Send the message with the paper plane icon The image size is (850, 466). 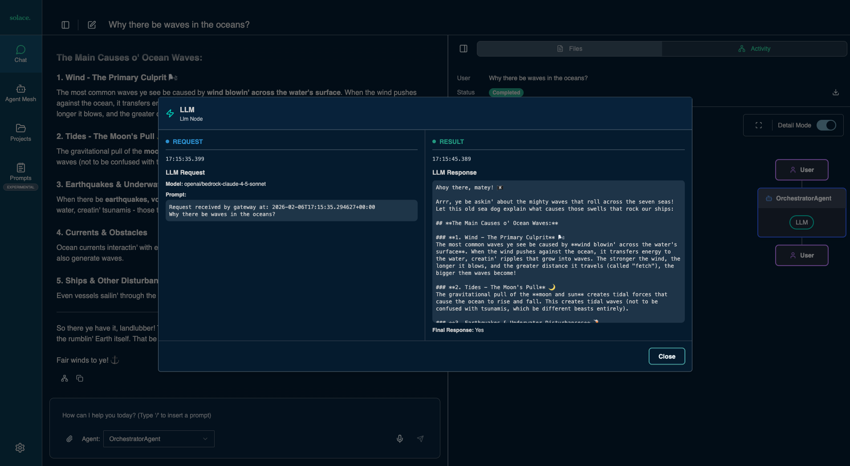coord(420,439)
